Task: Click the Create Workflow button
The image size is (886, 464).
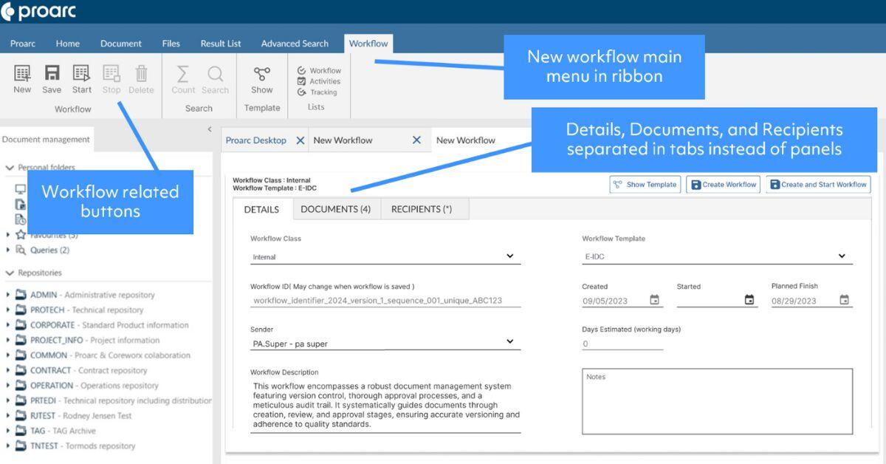Action: pyautogui.click(x=722, y=185)
